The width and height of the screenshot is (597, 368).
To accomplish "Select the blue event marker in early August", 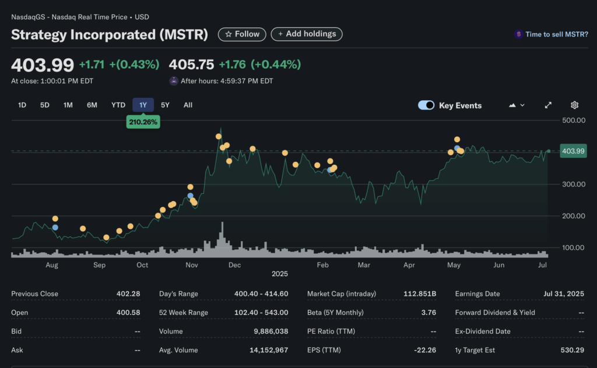I will click(x=55, y=228).
